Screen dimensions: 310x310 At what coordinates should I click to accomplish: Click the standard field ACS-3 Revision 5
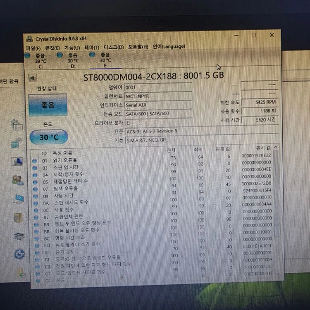coord(202,131)
